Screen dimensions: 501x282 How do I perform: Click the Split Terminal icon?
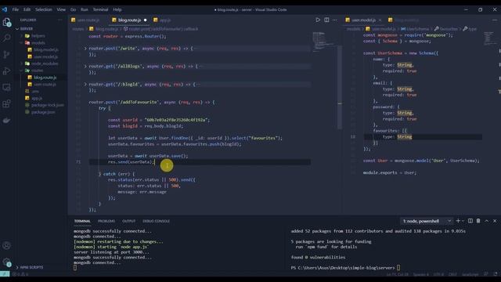click(x=470, y=221)
